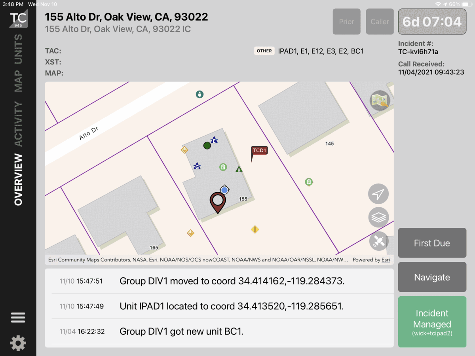Screen dimensions: 475x356
Task: Select the green K triangle marker
Action: point(239,169)
